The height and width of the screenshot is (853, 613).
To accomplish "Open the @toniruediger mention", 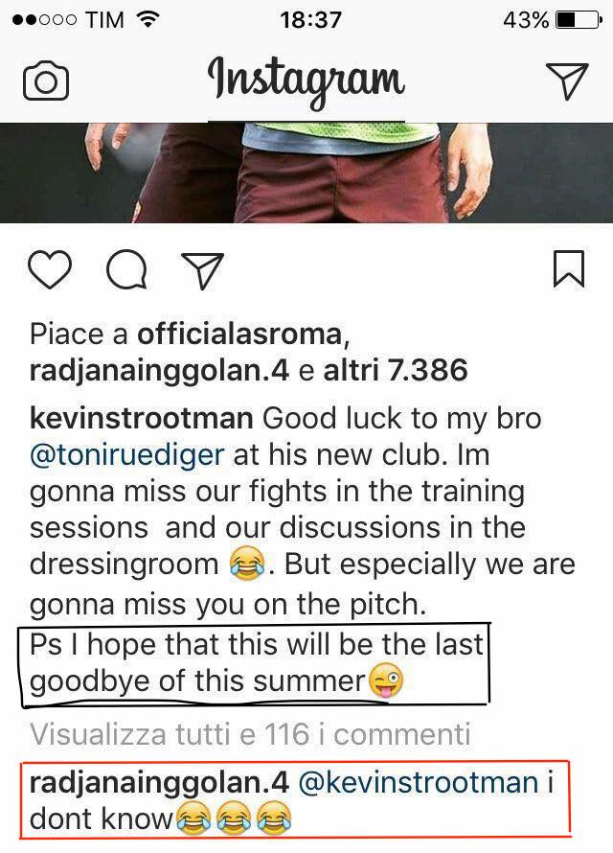I will [126, 455].
